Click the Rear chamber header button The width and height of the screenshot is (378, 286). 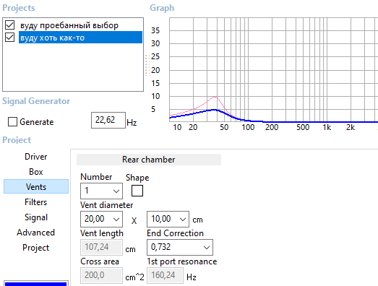[x=149, y=160]
